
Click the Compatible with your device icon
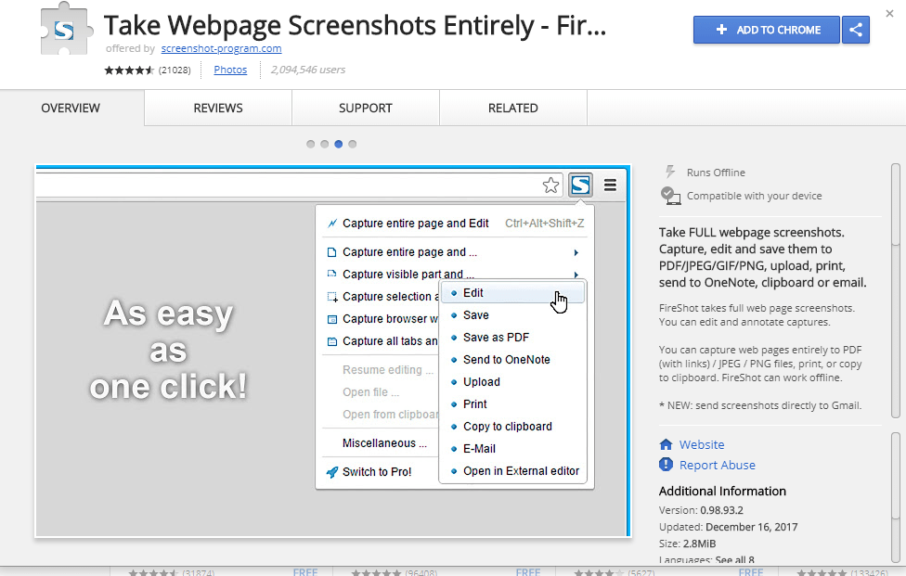(x=670, y=196)
